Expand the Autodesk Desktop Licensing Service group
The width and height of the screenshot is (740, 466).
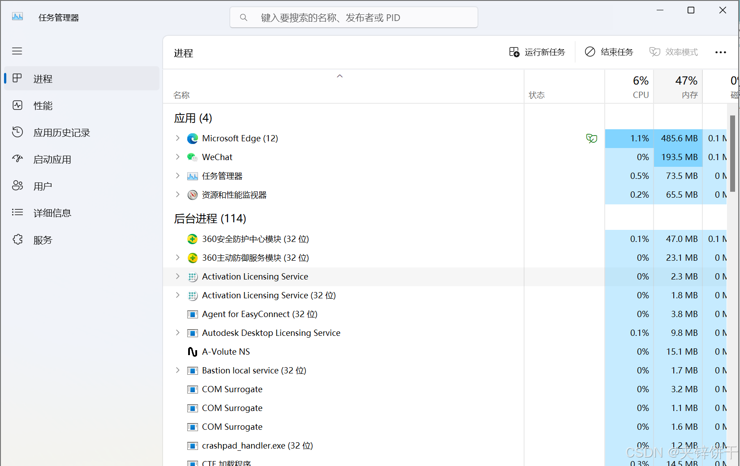(178, 333)
